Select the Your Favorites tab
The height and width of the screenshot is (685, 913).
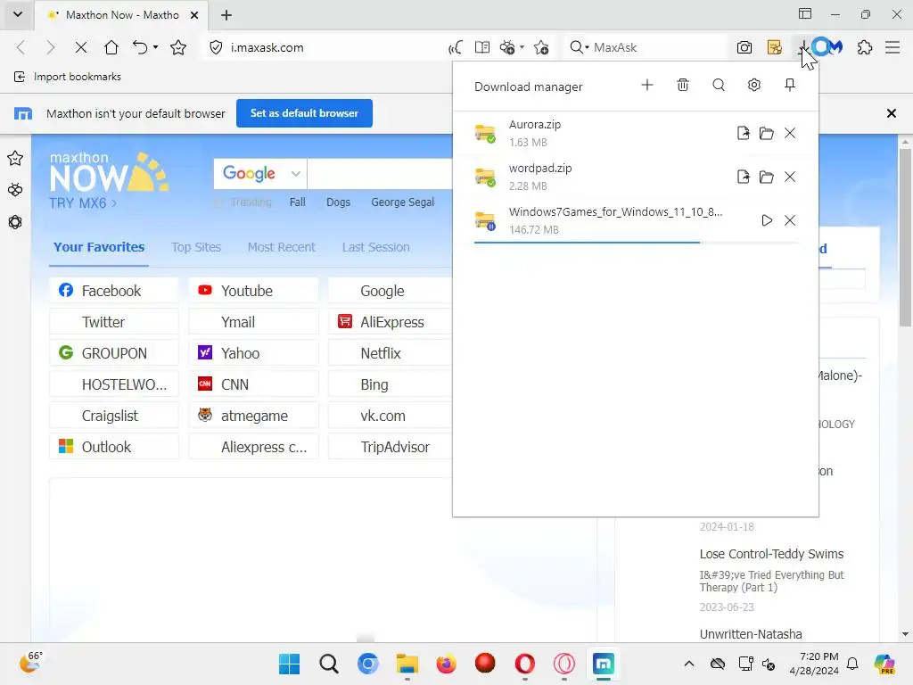[99, 247]
